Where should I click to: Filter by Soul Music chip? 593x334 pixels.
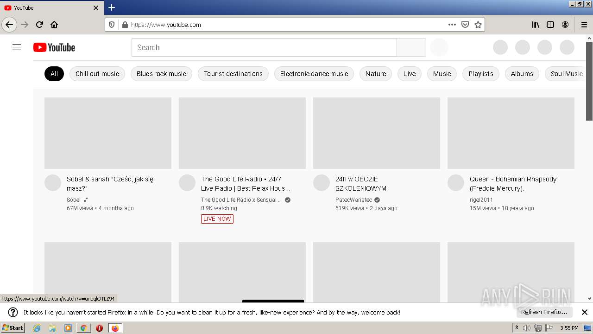[566, 74]
